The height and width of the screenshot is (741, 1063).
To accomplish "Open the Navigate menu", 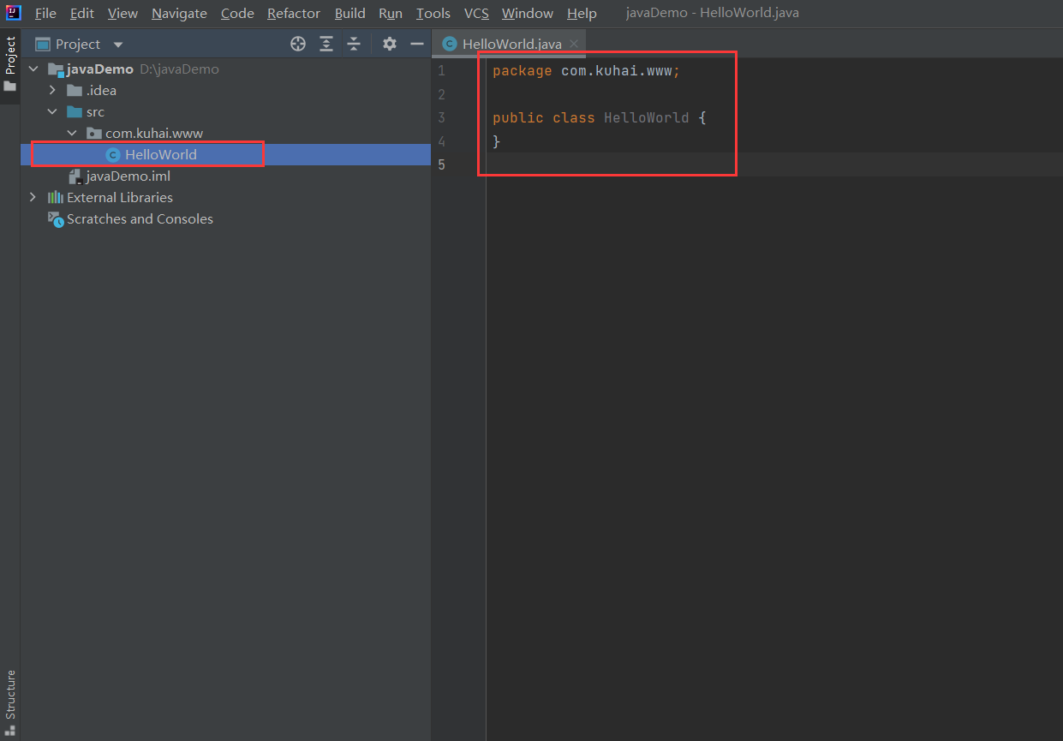I will click(x=179, y=14).
